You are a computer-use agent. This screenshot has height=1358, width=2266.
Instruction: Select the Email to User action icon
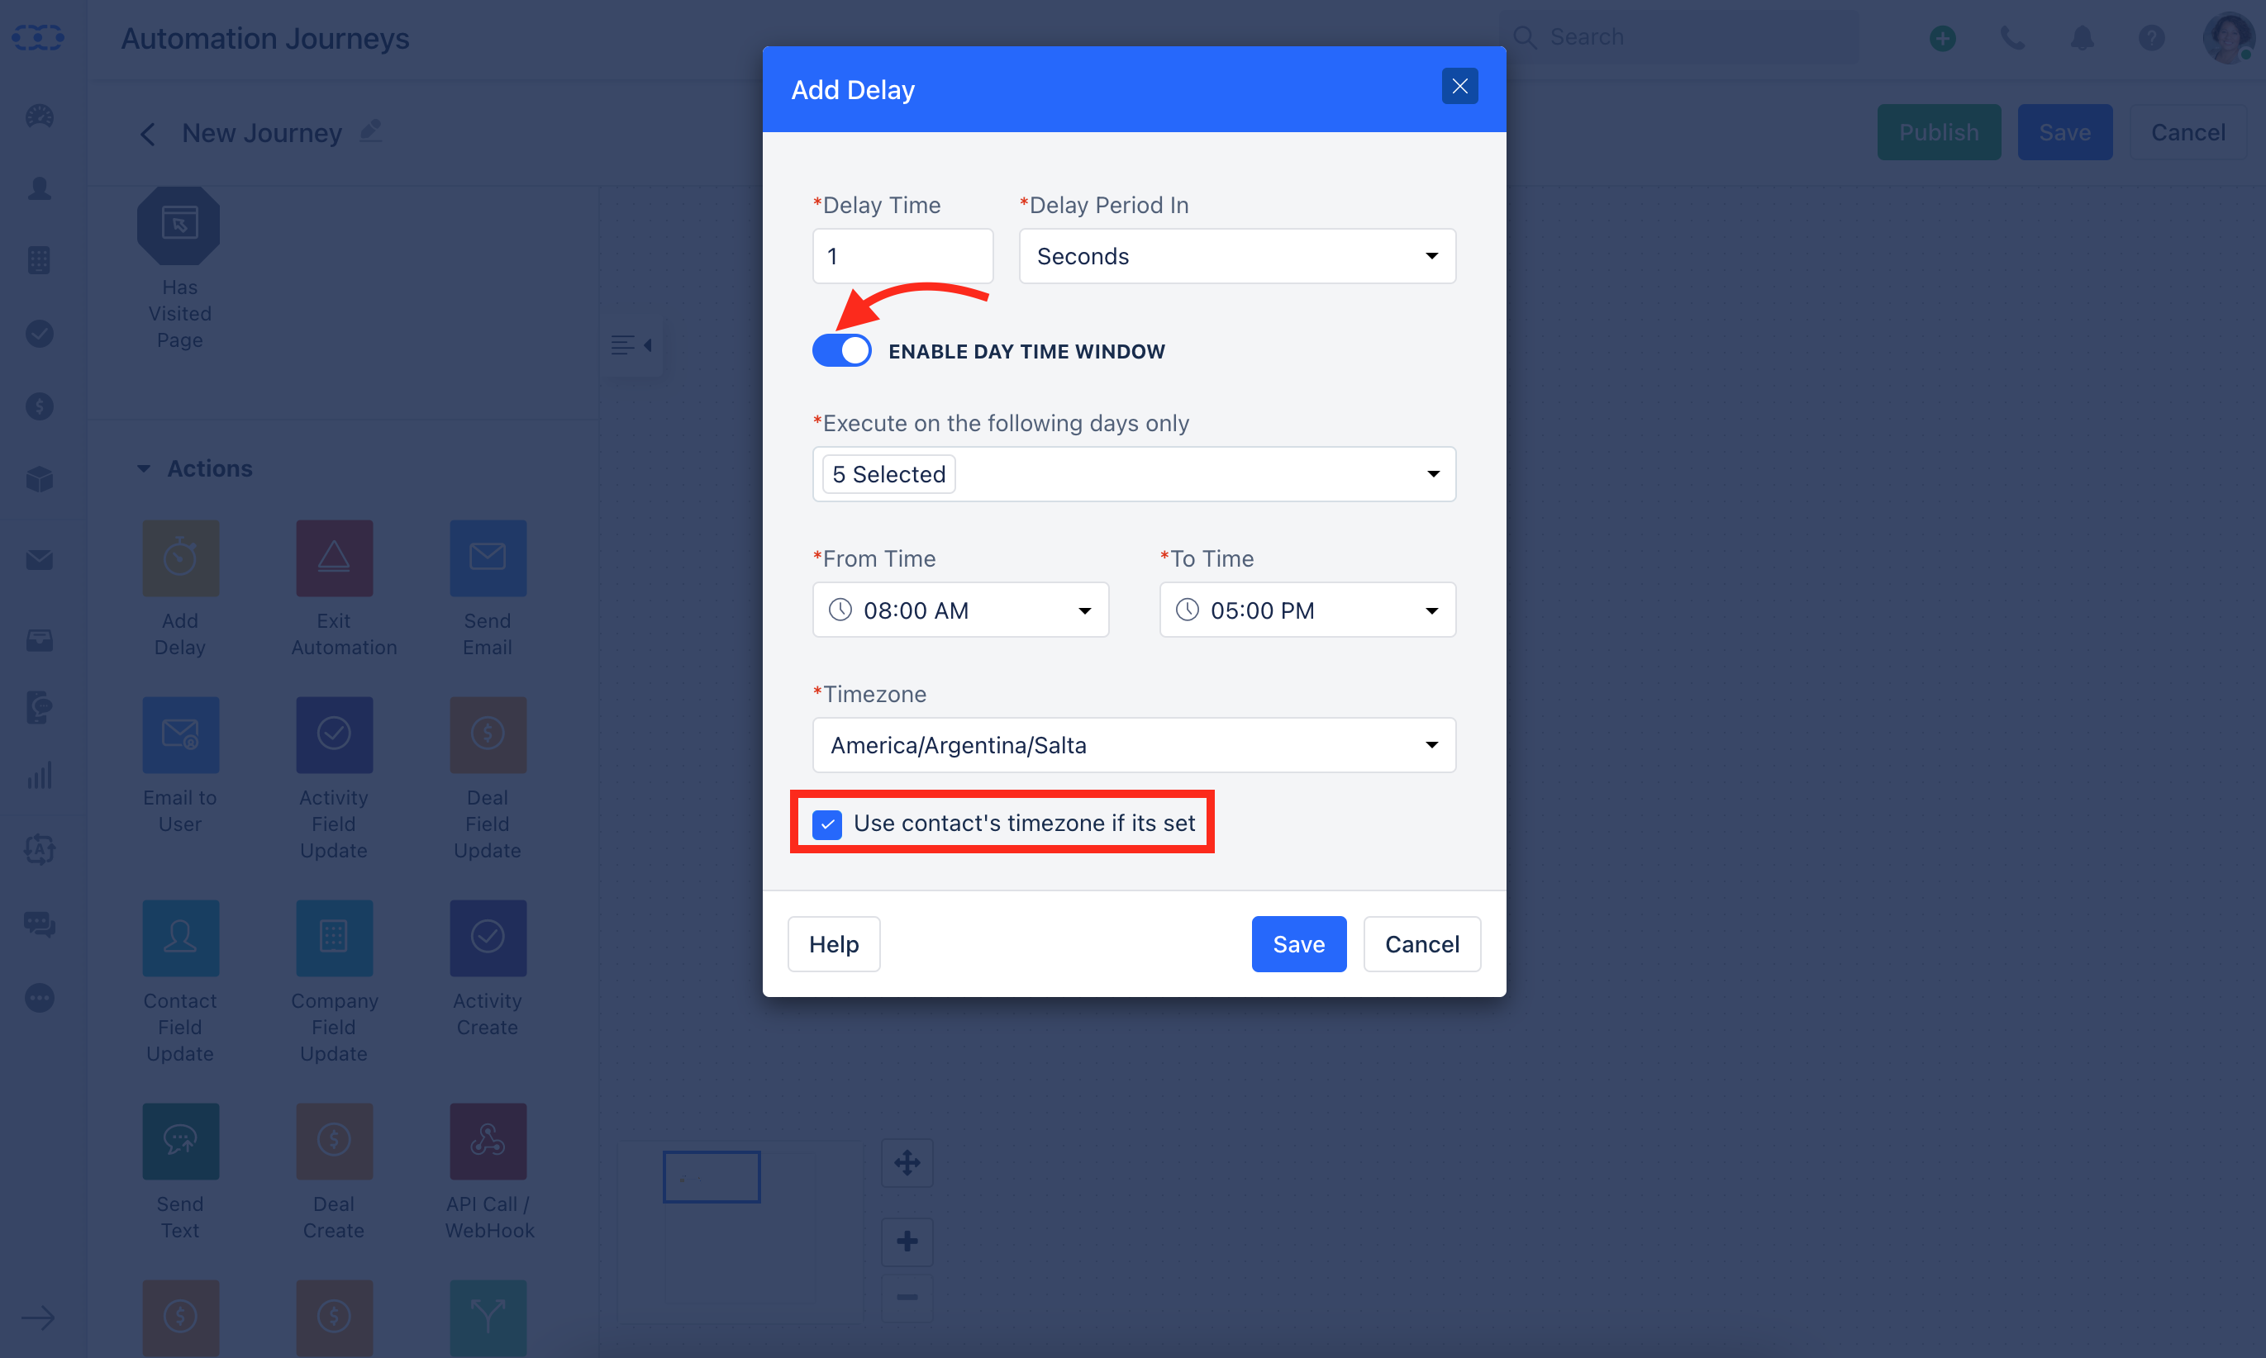coord(180,735)
